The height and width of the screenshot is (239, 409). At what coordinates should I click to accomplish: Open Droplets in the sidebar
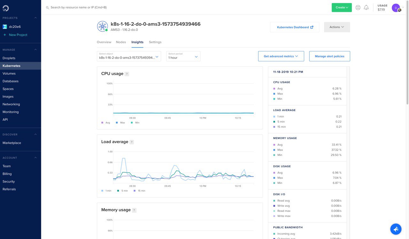[x=20, y=58]
